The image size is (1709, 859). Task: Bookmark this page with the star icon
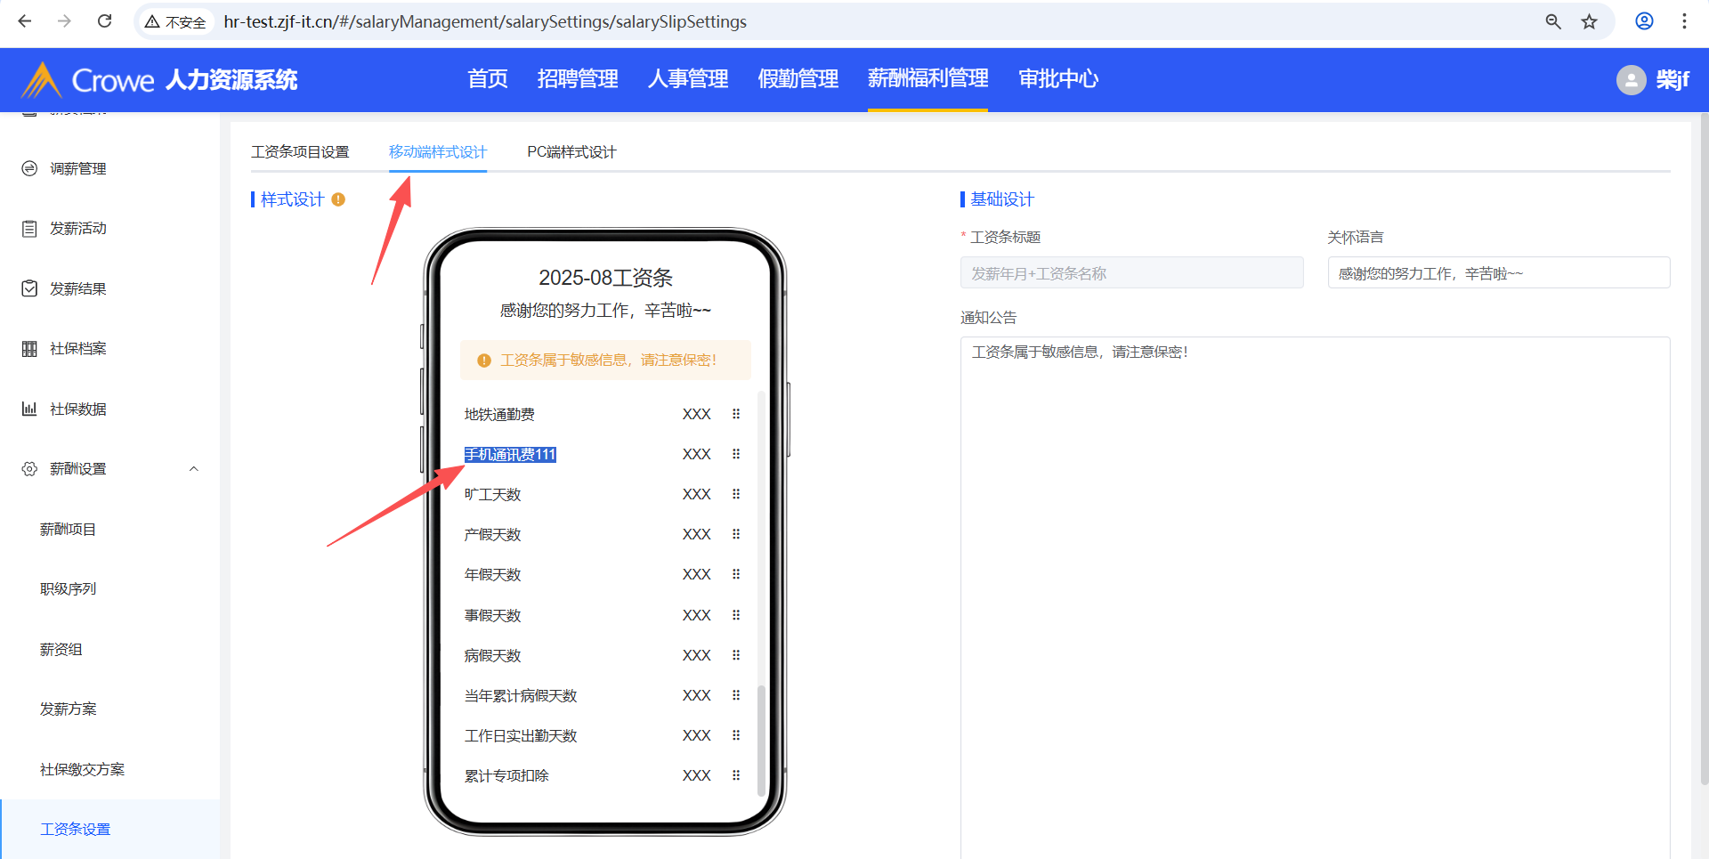click(1589, 21)
